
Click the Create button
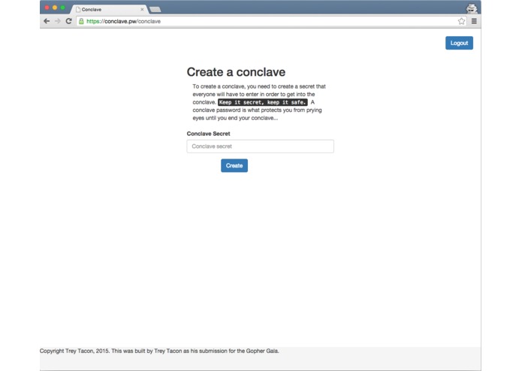pyautogui.click(x=234, y=165)
